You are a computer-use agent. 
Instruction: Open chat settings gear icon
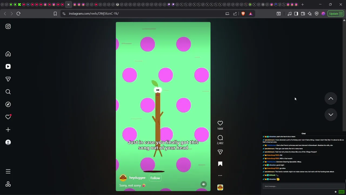click(336, 192)
